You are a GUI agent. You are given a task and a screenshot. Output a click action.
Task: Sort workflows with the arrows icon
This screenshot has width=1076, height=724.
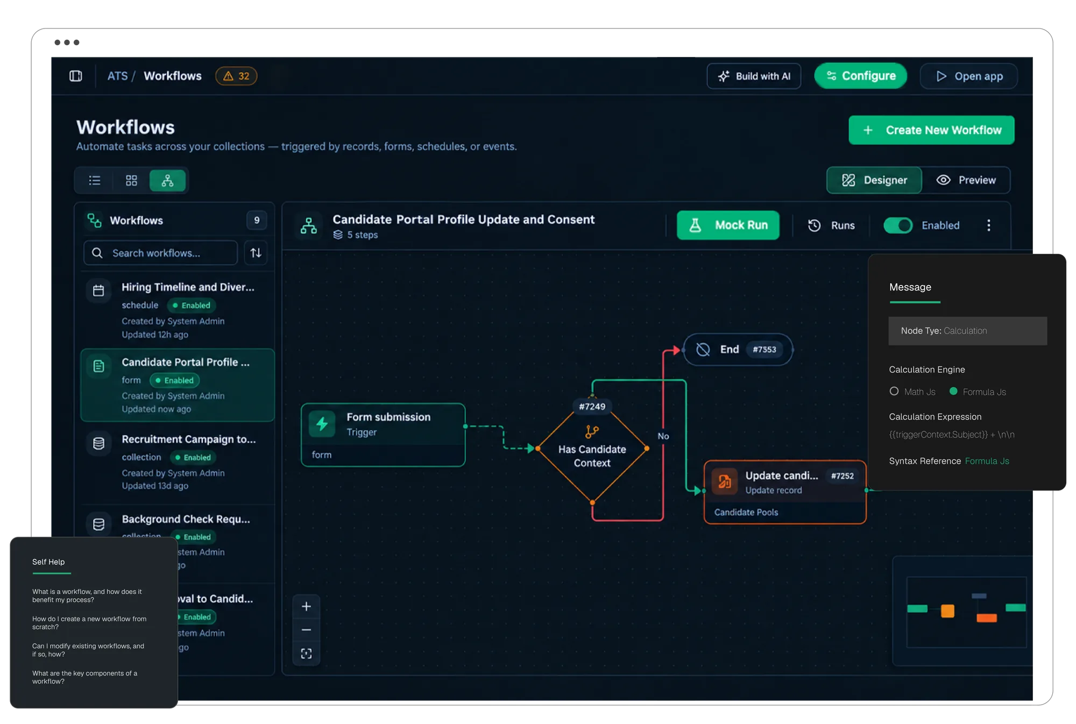tap(256, 253)
